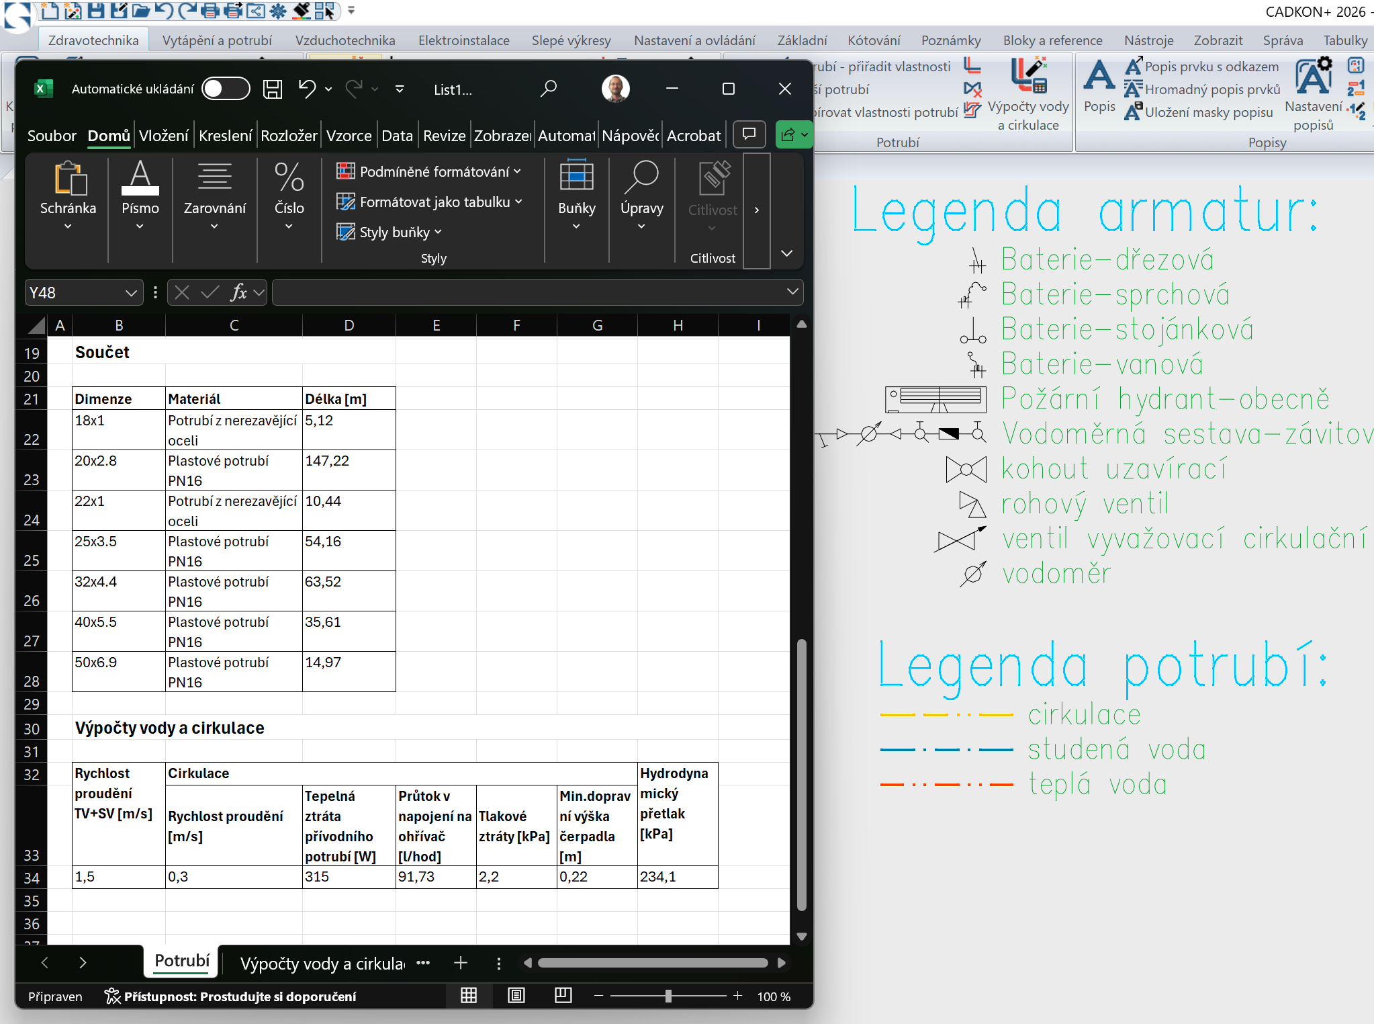Toggle Automatické ukládání switch

click(226, 89)
